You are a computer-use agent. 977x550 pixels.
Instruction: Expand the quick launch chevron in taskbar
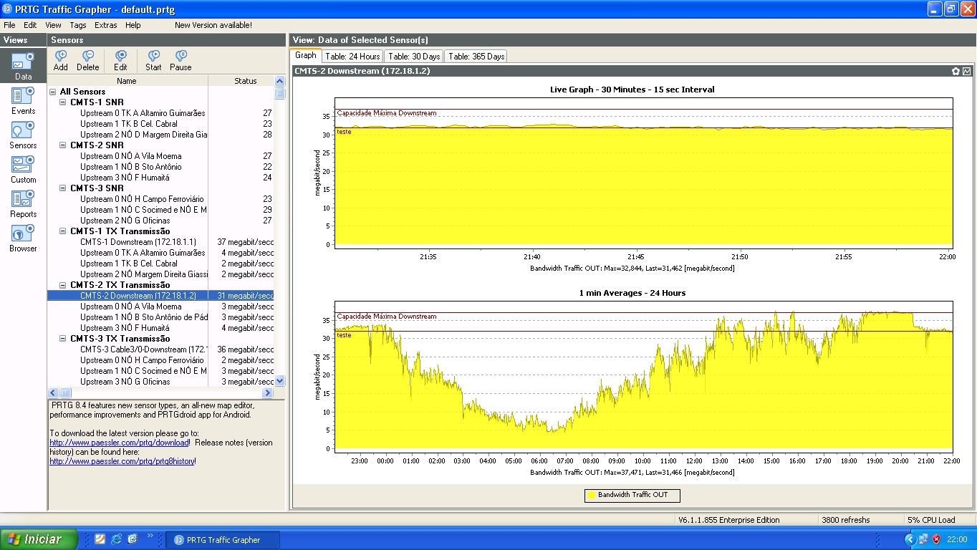(150, 536)
